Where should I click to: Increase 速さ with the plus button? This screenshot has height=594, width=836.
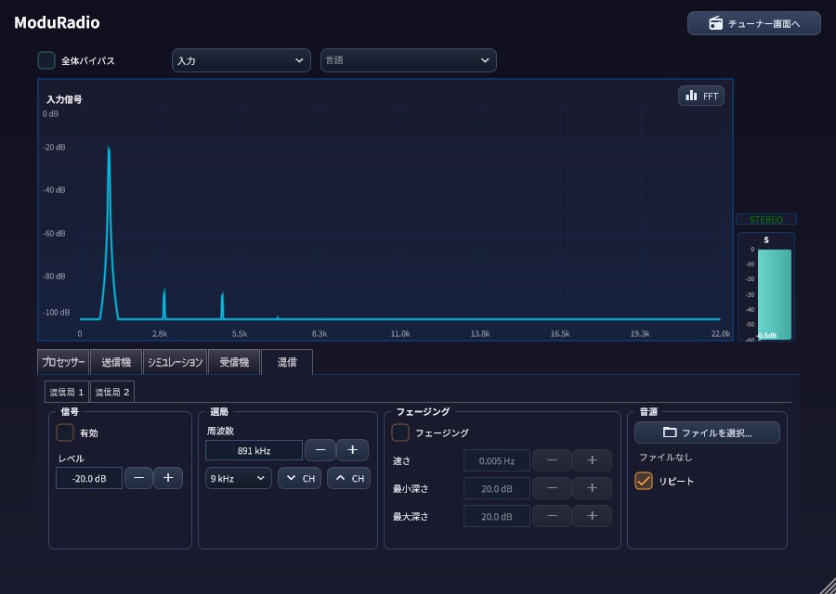pyautogui.click(x=592, y=460)
